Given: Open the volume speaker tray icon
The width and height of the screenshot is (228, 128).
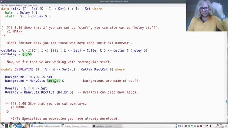Looking at the screenshot, I should (210, 126).
